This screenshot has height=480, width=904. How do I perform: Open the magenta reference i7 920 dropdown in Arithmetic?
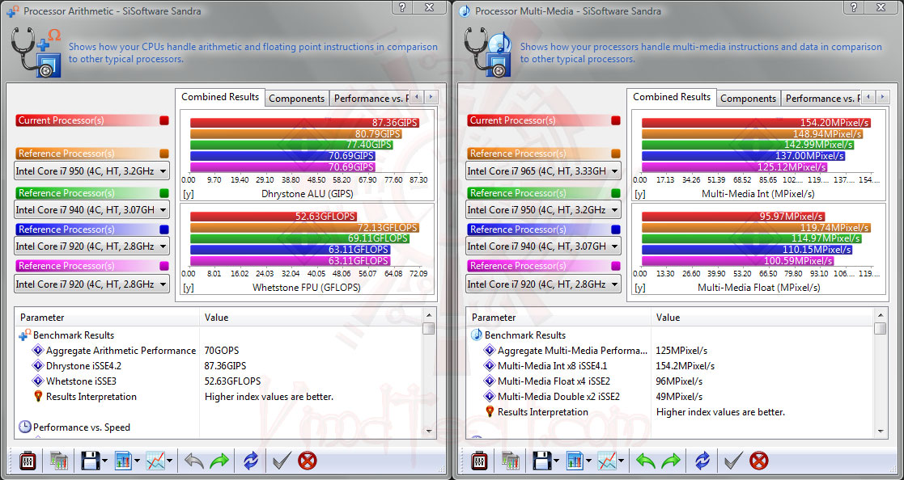coord(91,284)
